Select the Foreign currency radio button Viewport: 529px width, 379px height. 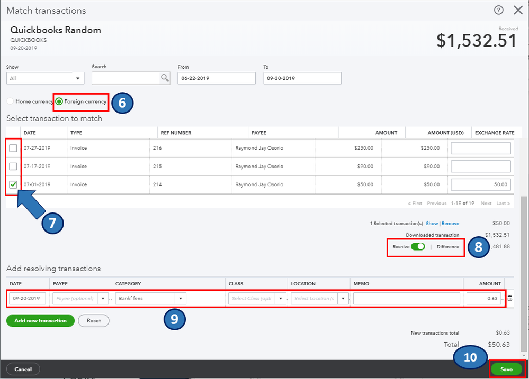point(59,101)
